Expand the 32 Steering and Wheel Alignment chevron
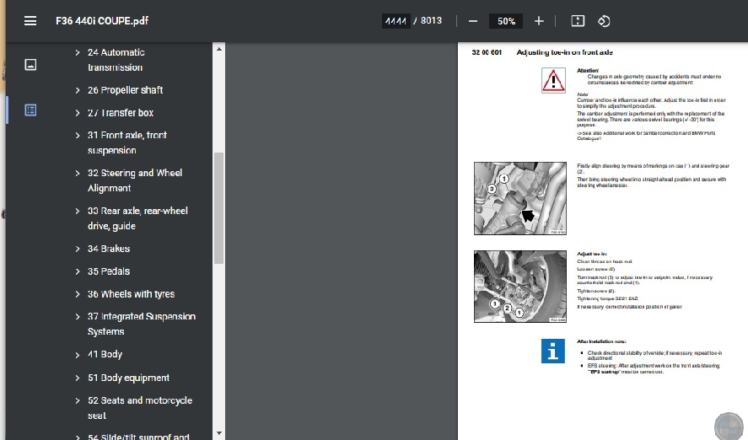 (78, 173)
